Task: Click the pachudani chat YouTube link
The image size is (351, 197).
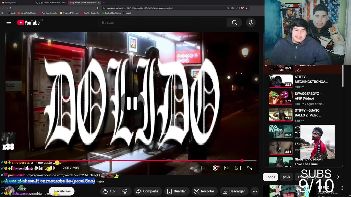Action: point(63,175)
